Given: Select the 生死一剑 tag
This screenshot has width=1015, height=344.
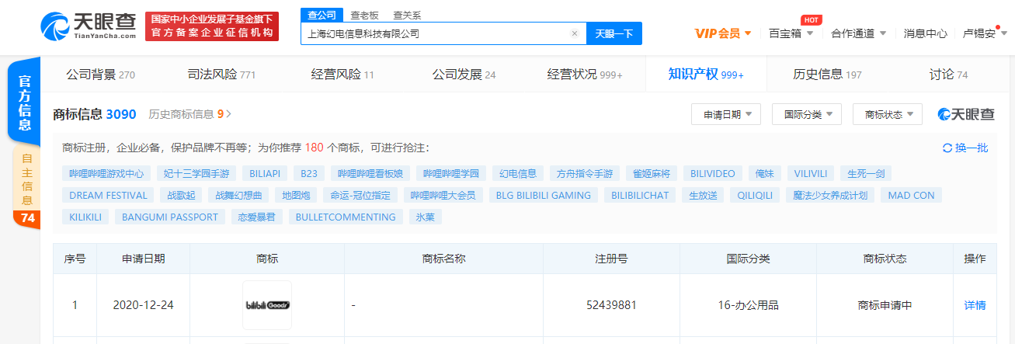Looking at the screenshot, I should click(867, 173).
